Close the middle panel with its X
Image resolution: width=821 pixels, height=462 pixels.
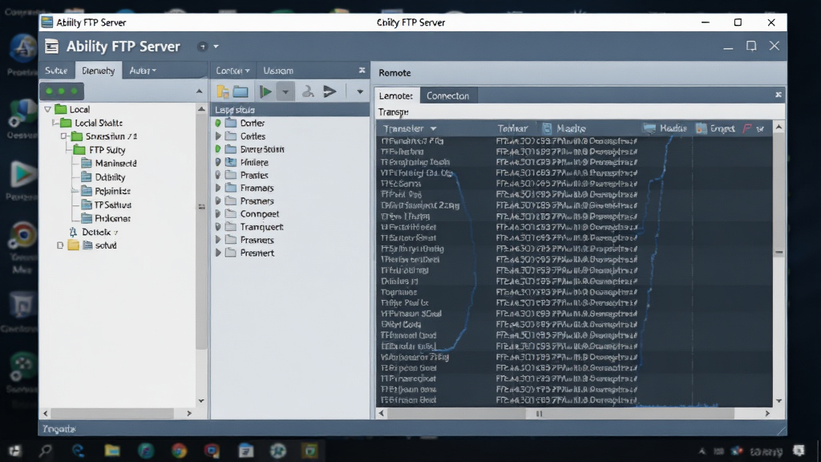362,71
